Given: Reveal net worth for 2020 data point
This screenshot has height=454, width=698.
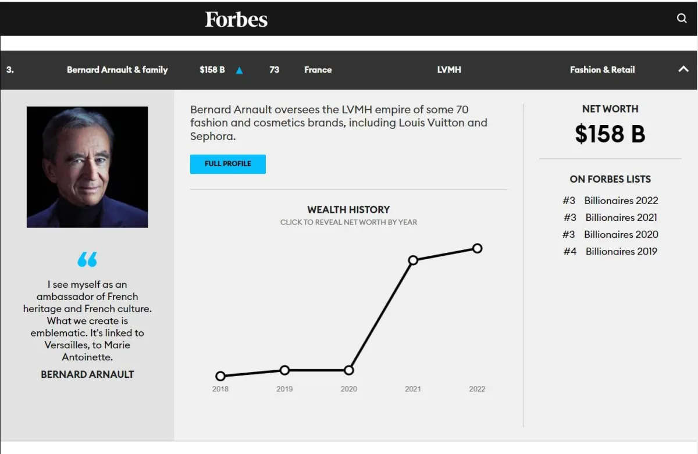Looking at the screenshot, I should 349,370.
